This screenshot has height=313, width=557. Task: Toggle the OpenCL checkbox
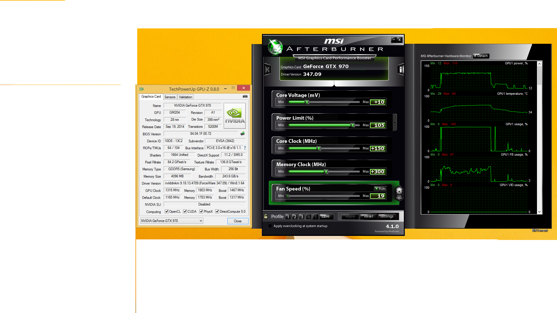tap(167, 212)
